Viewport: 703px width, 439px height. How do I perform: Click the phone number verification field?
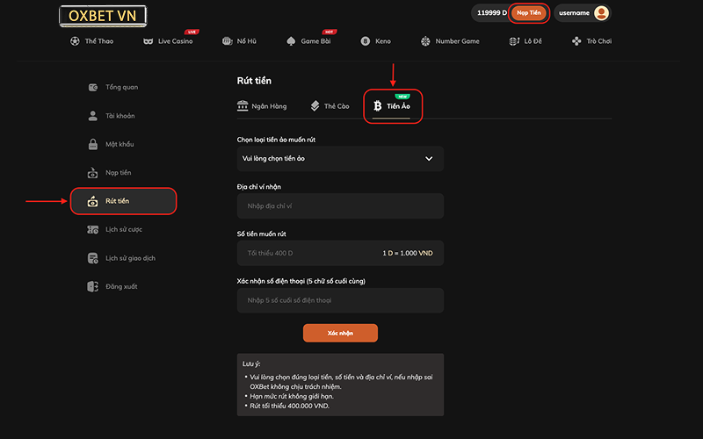340,301
